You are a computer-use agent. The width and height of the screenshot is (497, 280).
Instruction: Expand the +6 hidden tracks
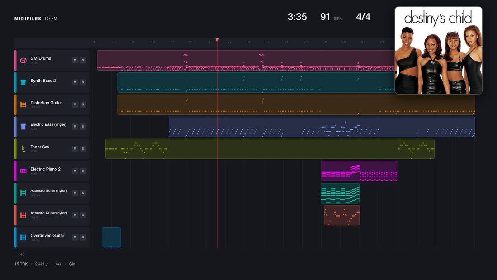22,254
